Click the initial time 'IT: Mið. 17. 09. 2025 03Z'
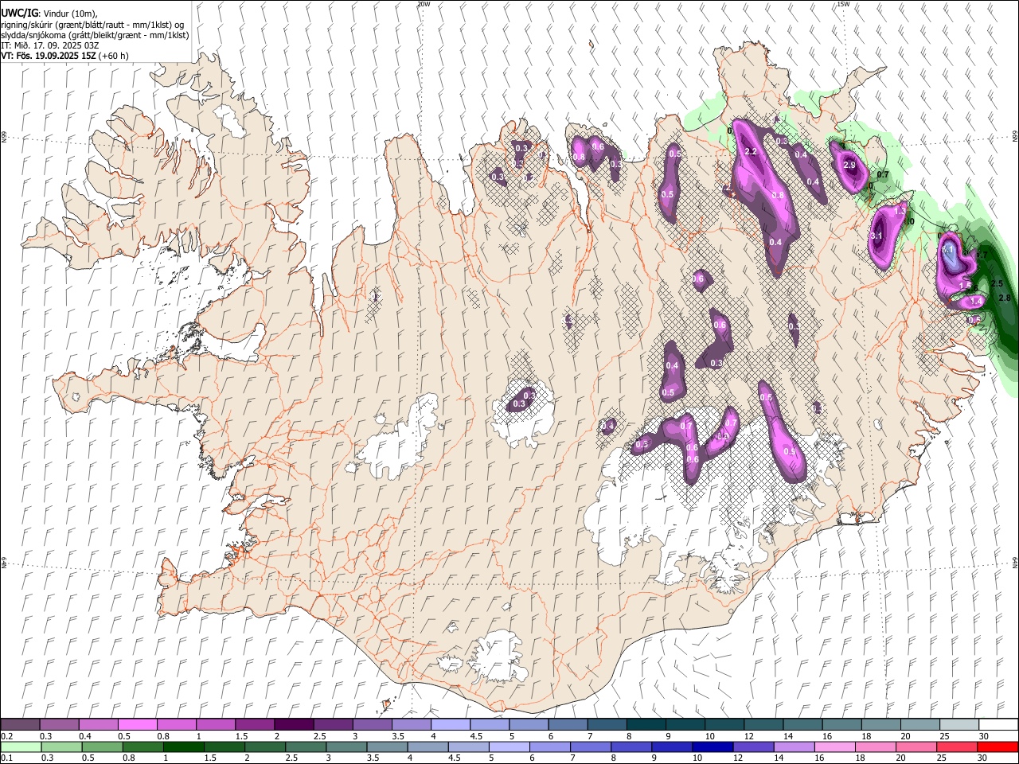 pyautogui.click(x=50, y=45)
